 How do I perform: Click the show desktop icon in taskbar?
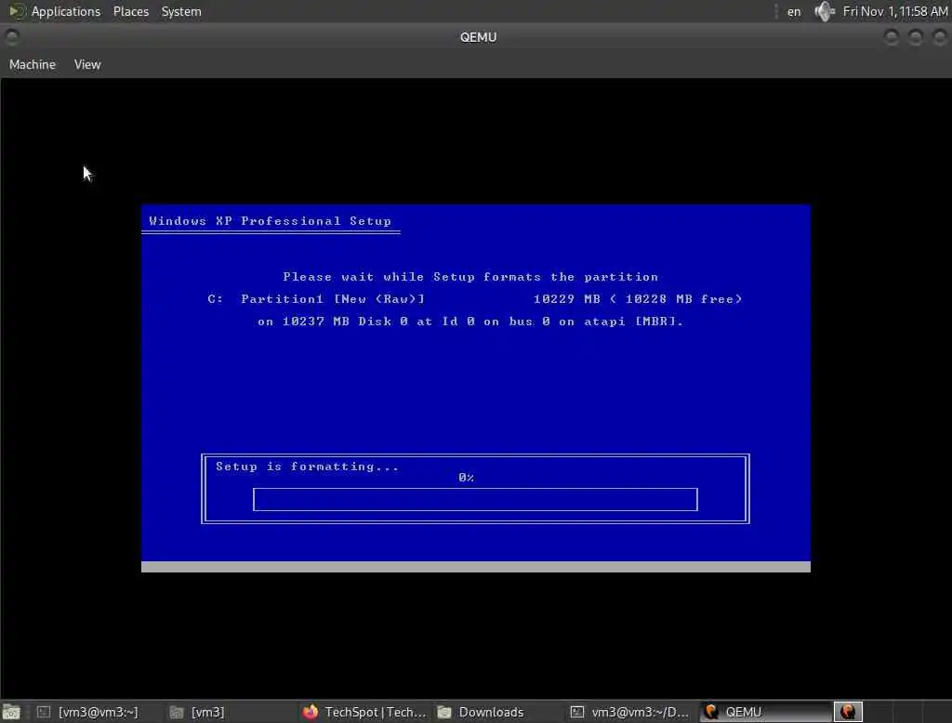point(11,712)
